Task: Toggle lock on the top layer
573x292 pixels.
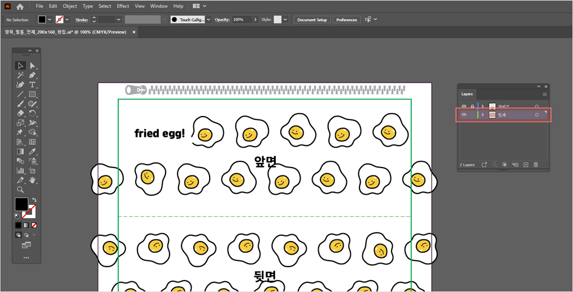Action: [x=472, y=106]
